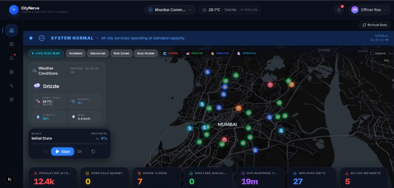The height and width of the screenshot is (188, 394).
Task: Click the MUMBAI label on the map
Action: point(227,124)
